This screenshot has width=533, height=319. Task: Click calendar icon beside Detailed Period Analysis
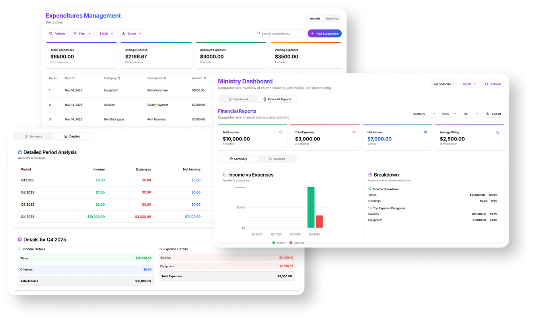[x=20, y=152]
